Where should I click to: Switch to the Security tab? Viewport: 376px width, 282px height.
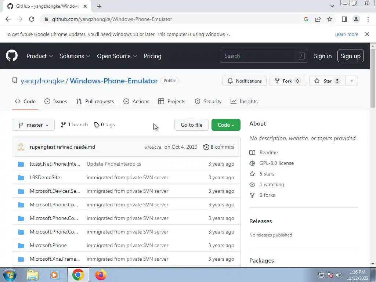coord(208,101)
